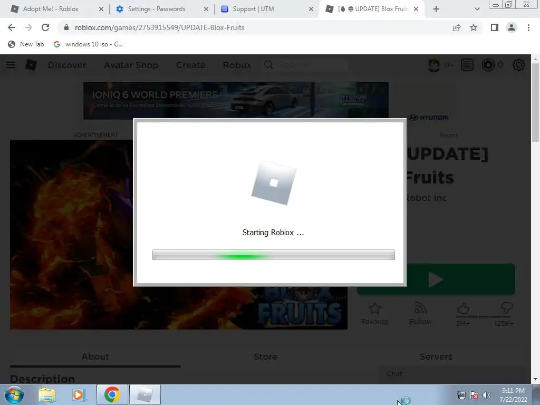Viewport: 540px width, 405px height.
Task: Select the Servers tab
Action: point(436,357)
